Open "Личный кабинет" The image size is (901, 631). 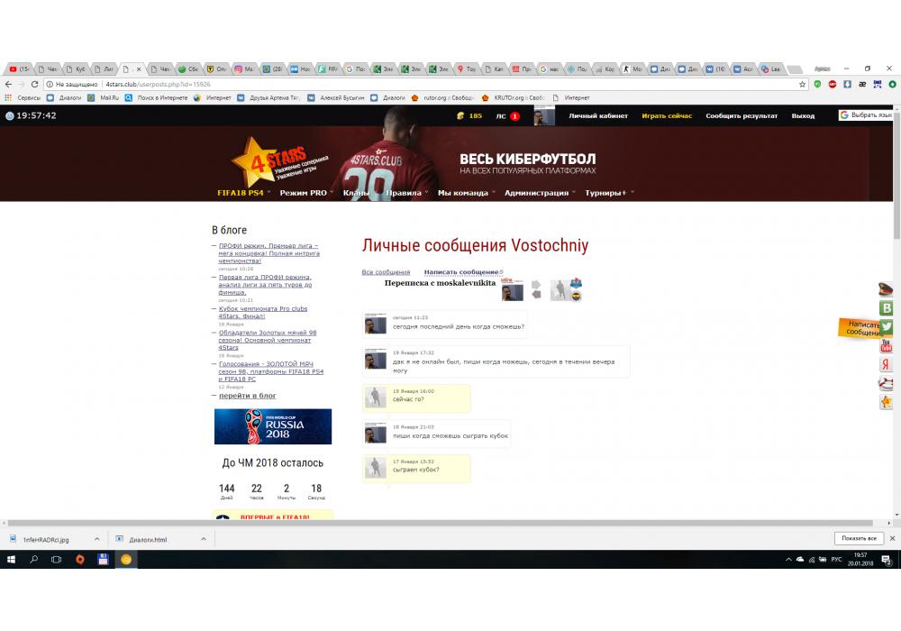598,115
